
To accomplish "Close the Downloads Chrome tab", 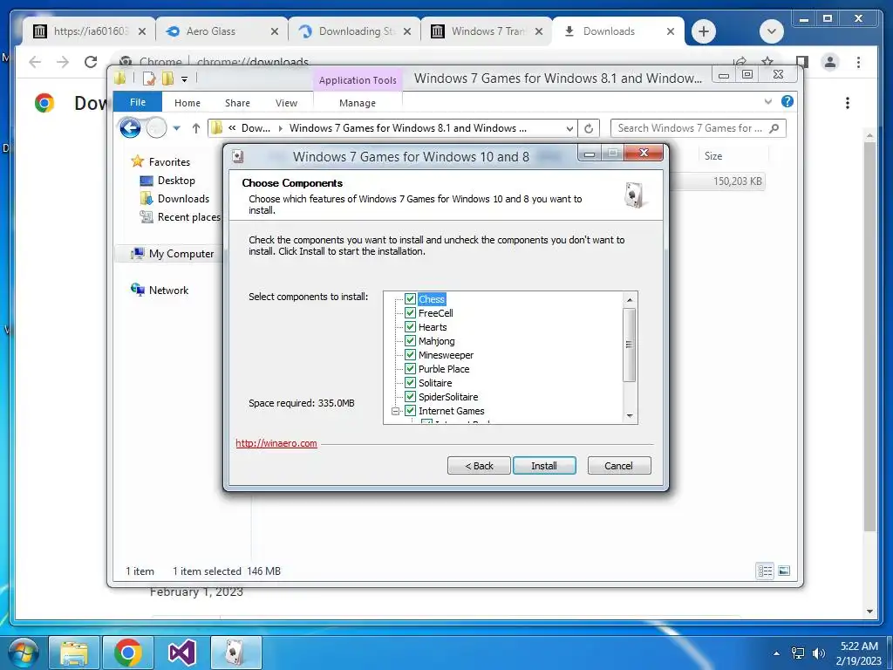I will tap(671, 31).
